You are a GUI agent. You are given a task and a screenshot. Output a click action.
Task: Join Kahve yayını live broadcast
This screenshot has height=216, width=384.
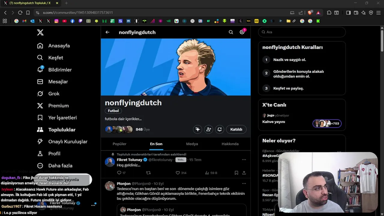click(274, 122)
